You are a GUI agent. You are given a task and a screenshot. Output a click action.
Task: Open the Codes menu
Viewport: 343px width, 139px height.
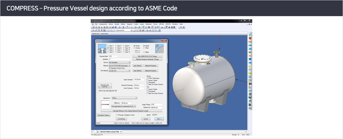pos(136,24)
